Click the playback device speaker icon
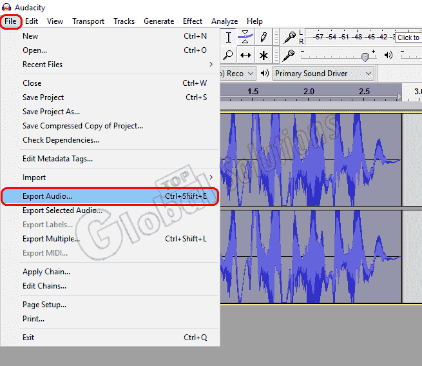The width and height of the screenshot is (422, 366). 265,73
